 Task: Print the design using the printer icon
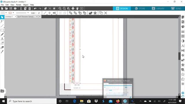[15, 8]
